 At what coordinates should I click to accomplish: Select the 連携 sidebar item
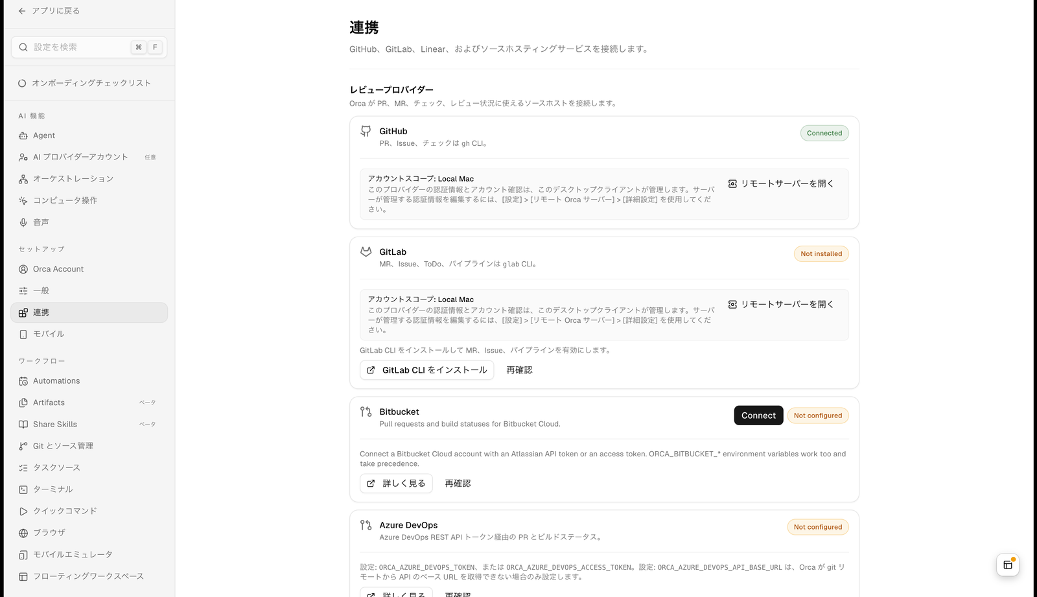point(89,312)
